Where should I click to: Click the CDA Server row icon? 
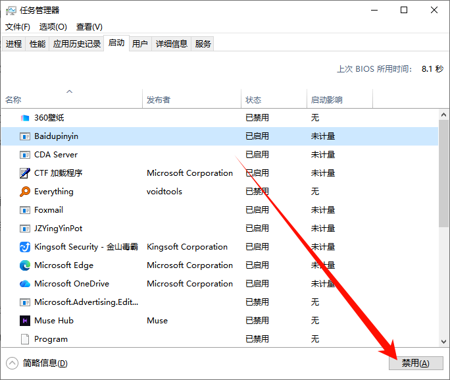25,155
